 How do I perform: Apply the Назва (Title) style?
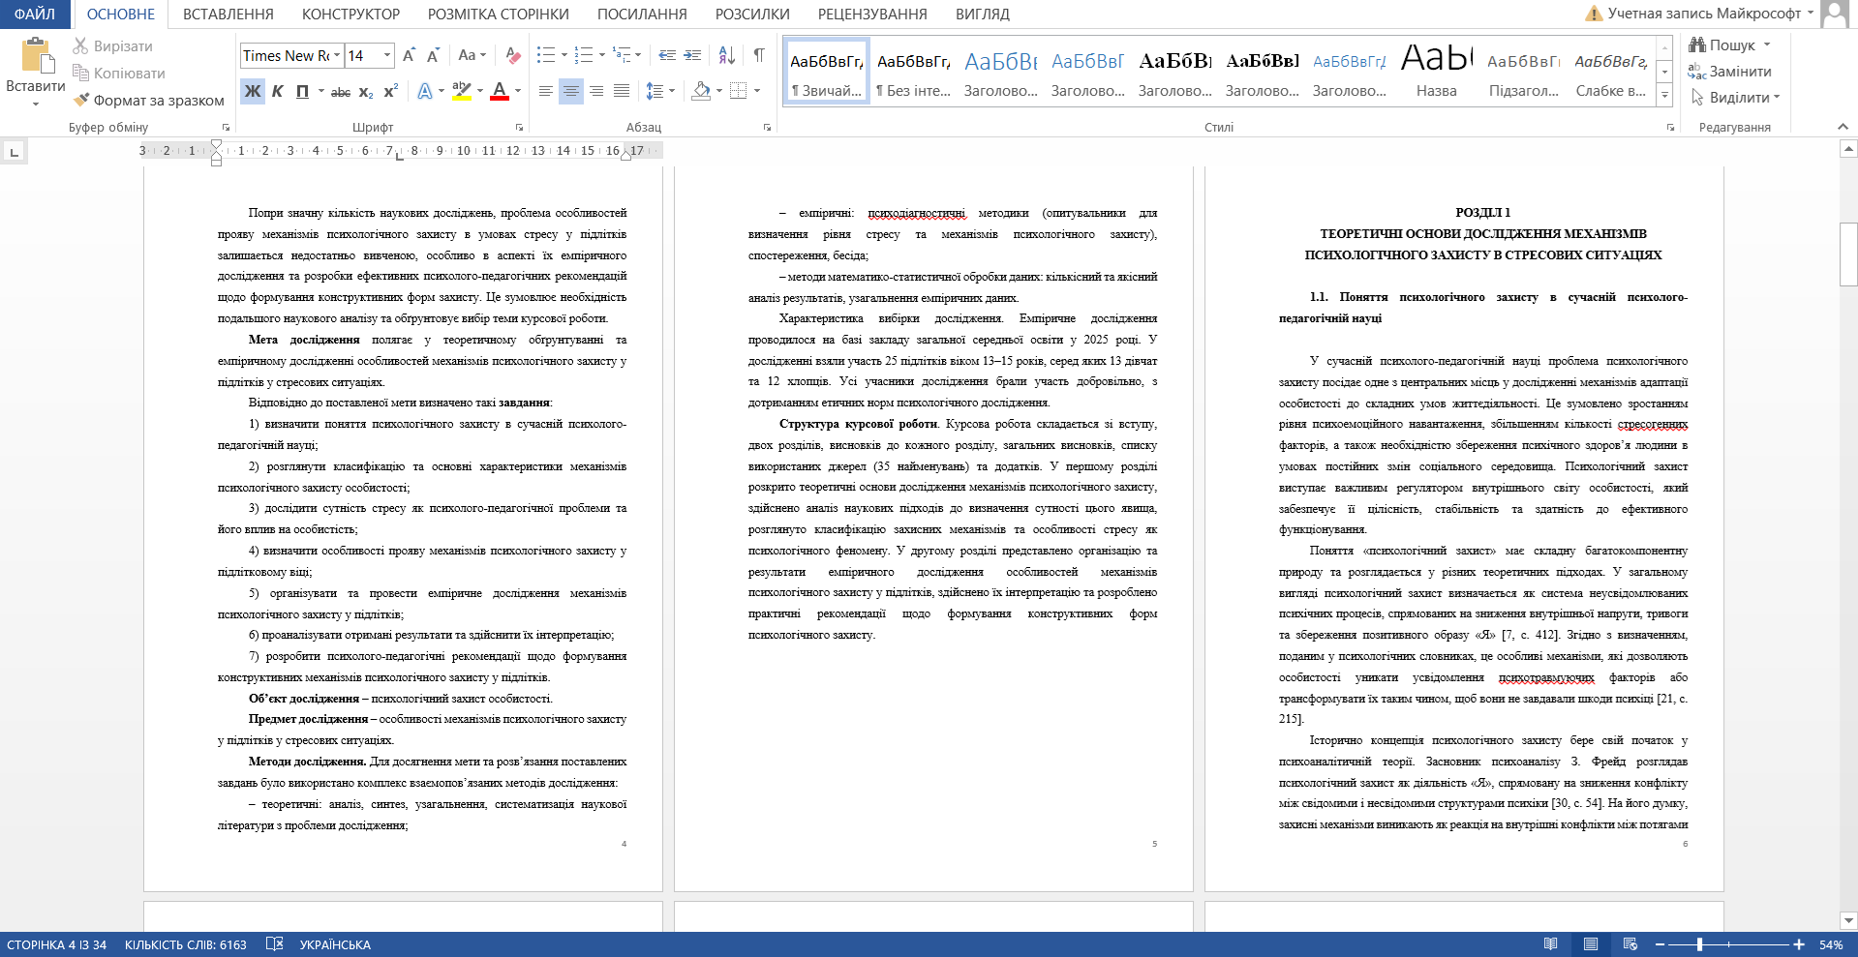(1437, 70)
